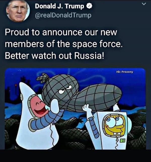Open the tweet author's profile avatar
Image resolution: width=151 pixels, height=162 pixels.
[18, 11]
